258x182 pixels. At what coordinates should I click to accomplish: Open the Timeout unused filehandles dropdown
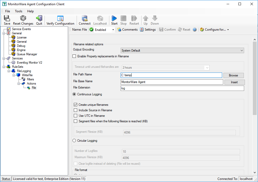166,68
